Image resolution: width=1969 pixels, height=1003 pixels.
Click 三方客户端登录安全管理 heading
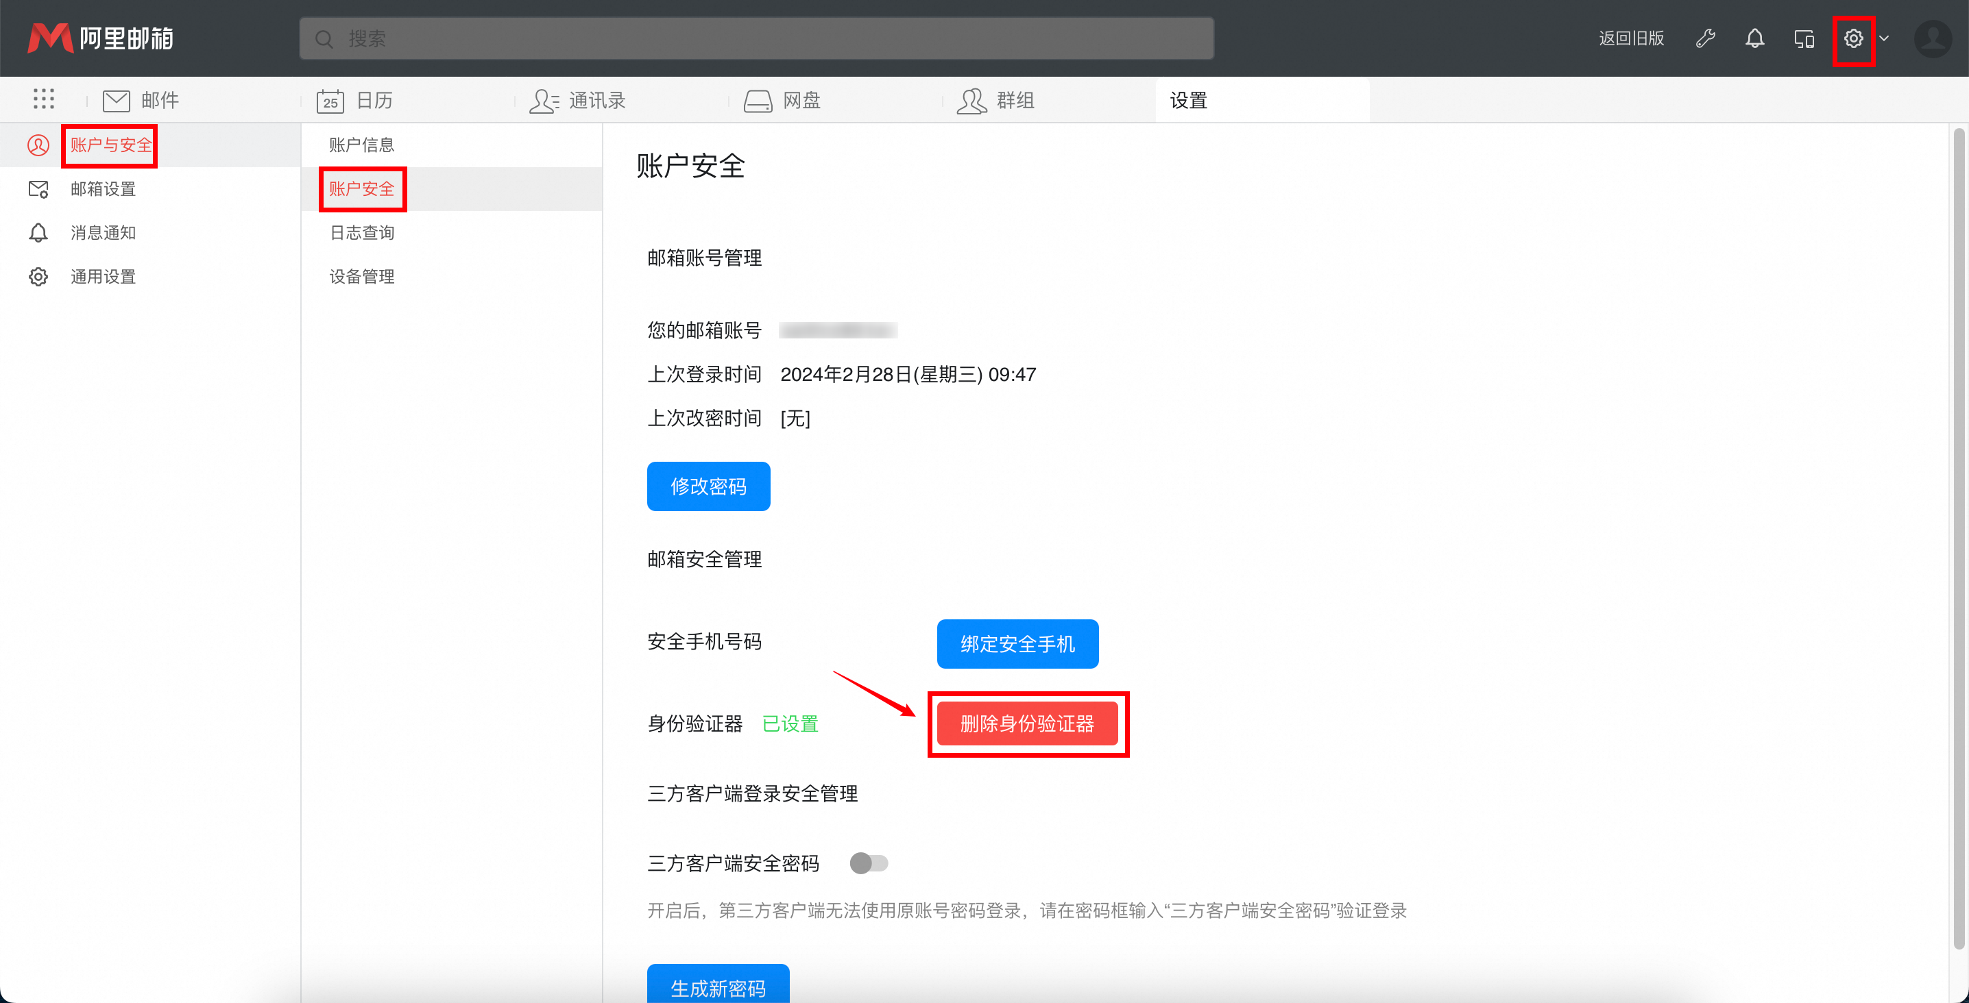coord(753,793)
